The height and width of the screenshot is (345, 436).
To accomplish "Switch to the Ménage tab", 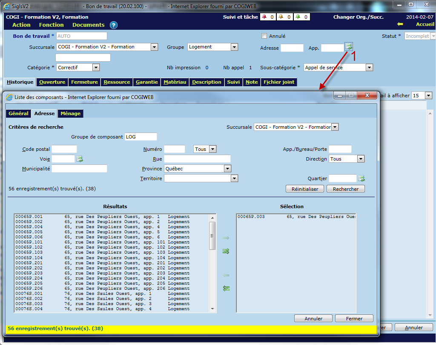I will click(x=70, y=113).
